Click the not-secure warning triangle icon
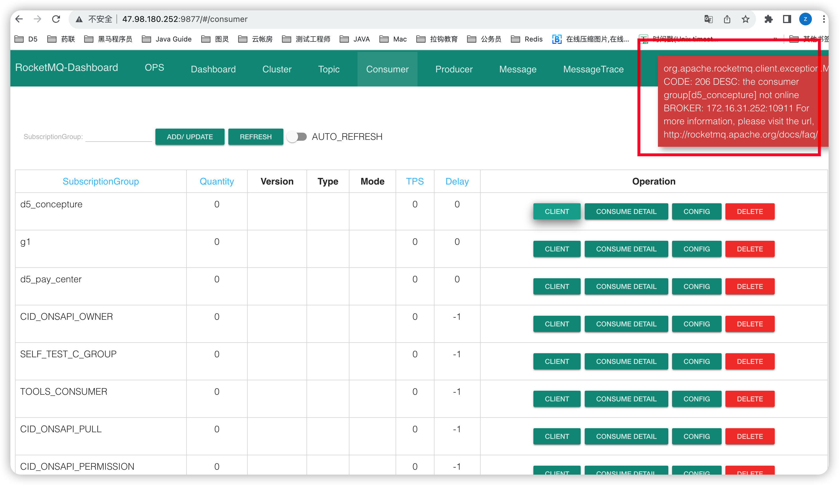Screen dimensions: 839x485 pyautogui.click(x=79, y=19)
